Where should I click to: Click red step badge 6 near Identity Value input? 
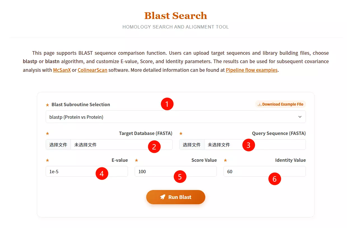click(x=274, y=179)
